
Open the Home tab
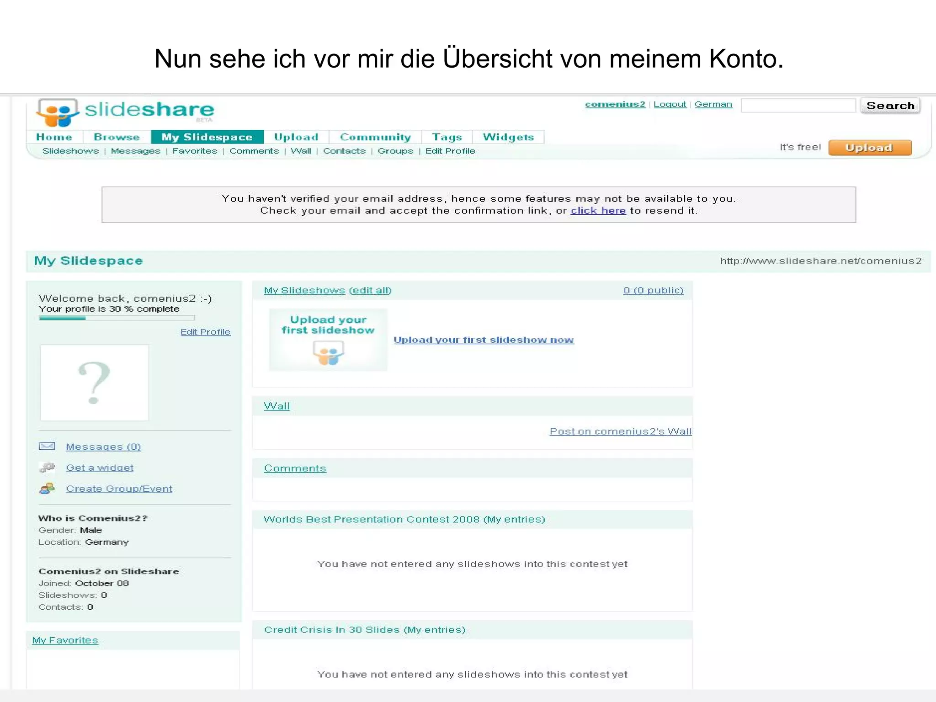pos(54,137)
